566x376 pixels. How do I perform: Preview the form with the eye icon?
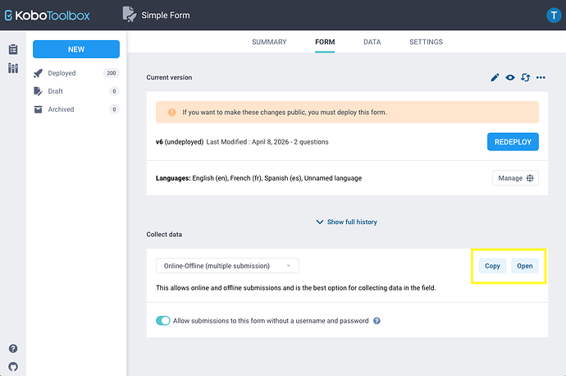coord(510,77)
